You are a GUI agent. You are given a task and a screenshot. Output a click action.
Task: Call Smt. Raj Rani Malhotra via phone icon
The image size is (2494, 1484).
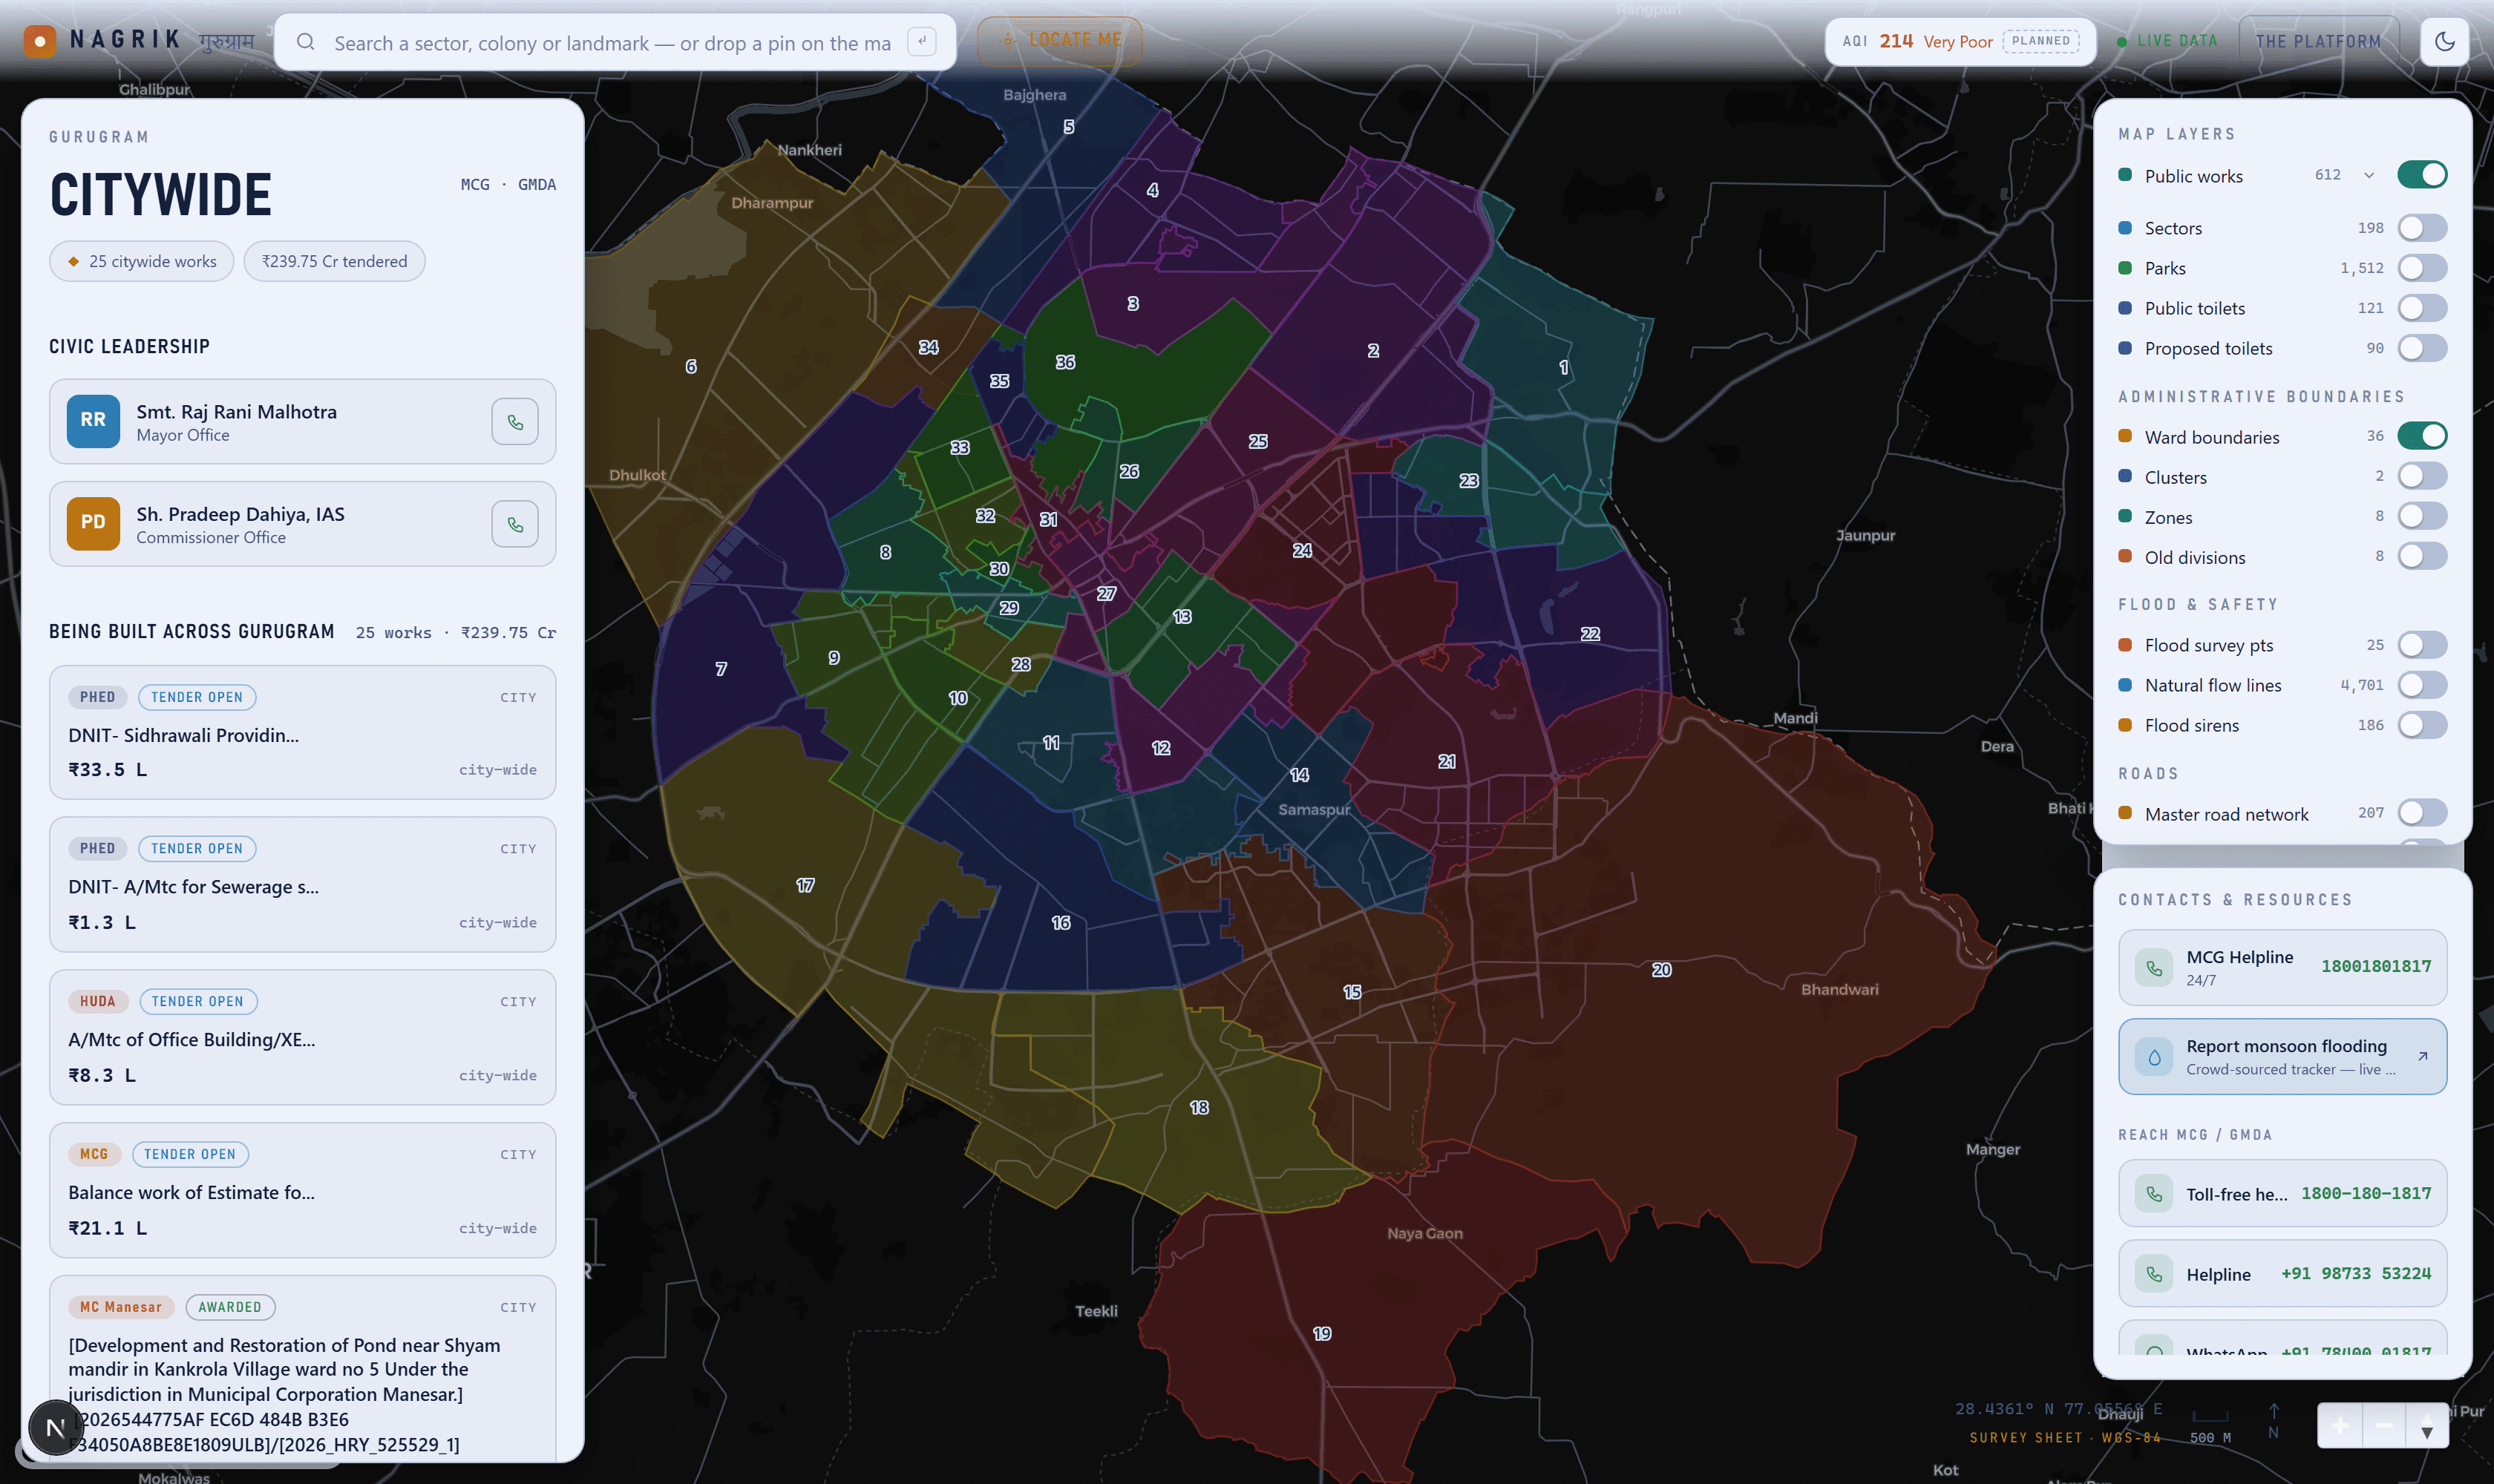click(515, 422)
